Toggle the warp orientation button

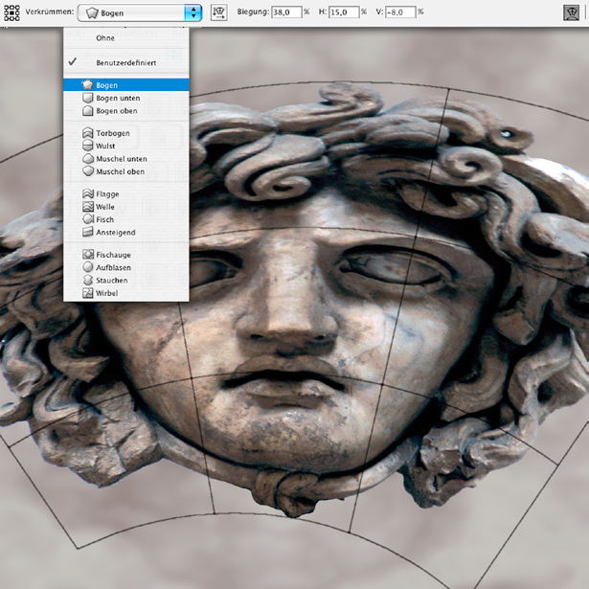tap(218, 12)
